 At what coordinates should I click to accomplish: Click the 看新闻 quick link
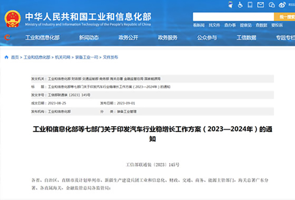click(x=199, y=25)
